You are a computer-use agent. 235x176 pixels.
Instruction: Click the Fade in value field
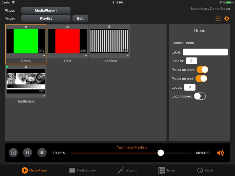pyautogui.click(x=191, y=61)
